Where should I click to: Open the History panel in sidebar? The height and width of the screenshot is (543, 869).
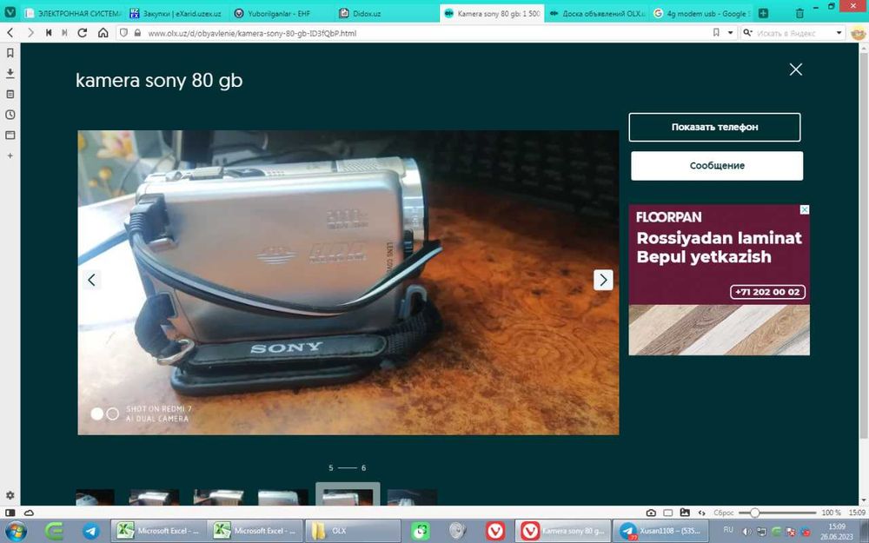pos(10,115)
